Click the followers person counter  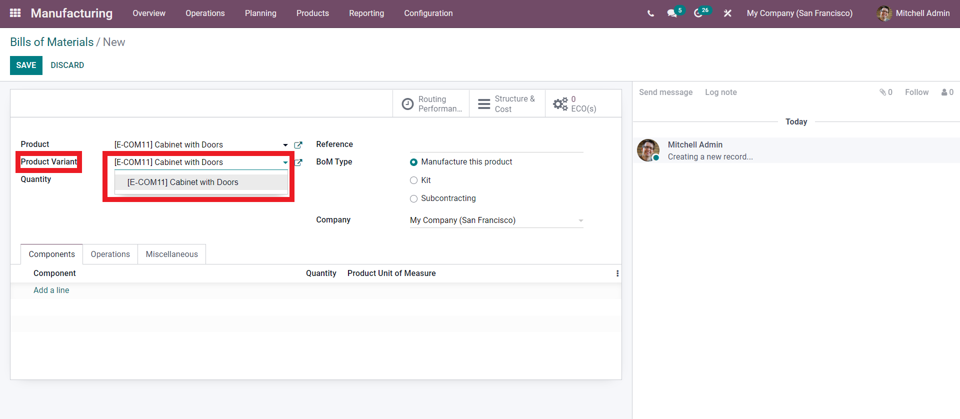tap(947, 92)
